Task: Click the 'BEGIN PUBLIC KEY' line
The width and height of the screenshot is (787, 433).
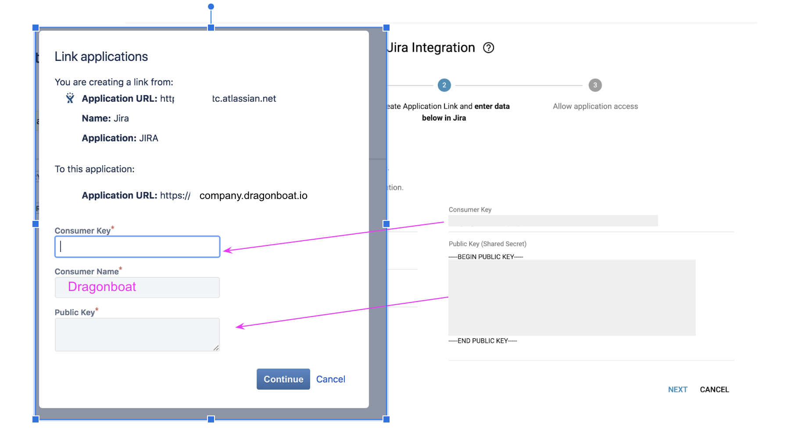Action: click(x=486, y=257)
